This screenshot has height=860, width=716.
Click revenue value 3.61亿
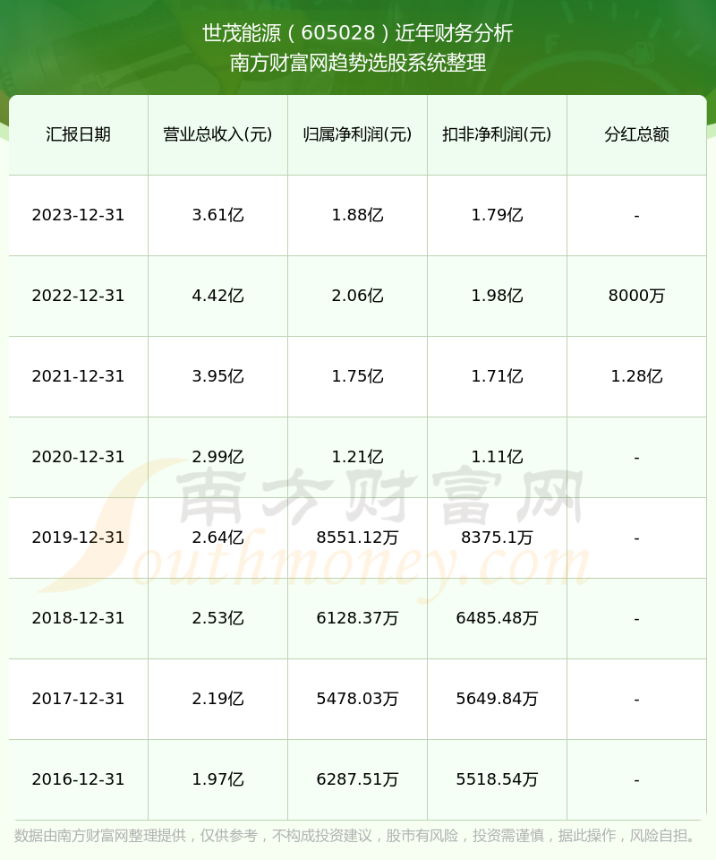218,215
